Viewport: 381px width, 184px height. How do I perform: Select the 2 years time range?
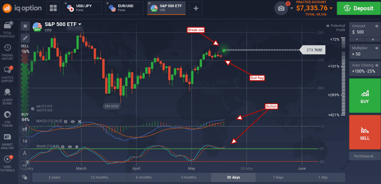tap(54, 177)
